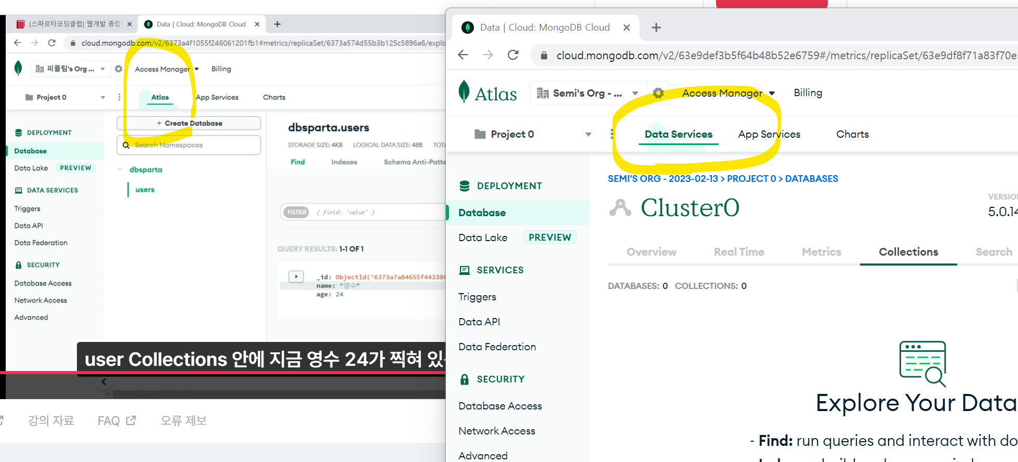The image size is (1018, 462).
Task: Open the Indexes tab in left window
Action: tap(344, 162)
